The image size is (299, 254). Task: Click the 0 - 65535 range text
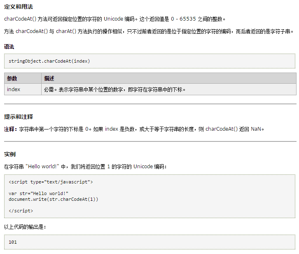click(183, 19)
